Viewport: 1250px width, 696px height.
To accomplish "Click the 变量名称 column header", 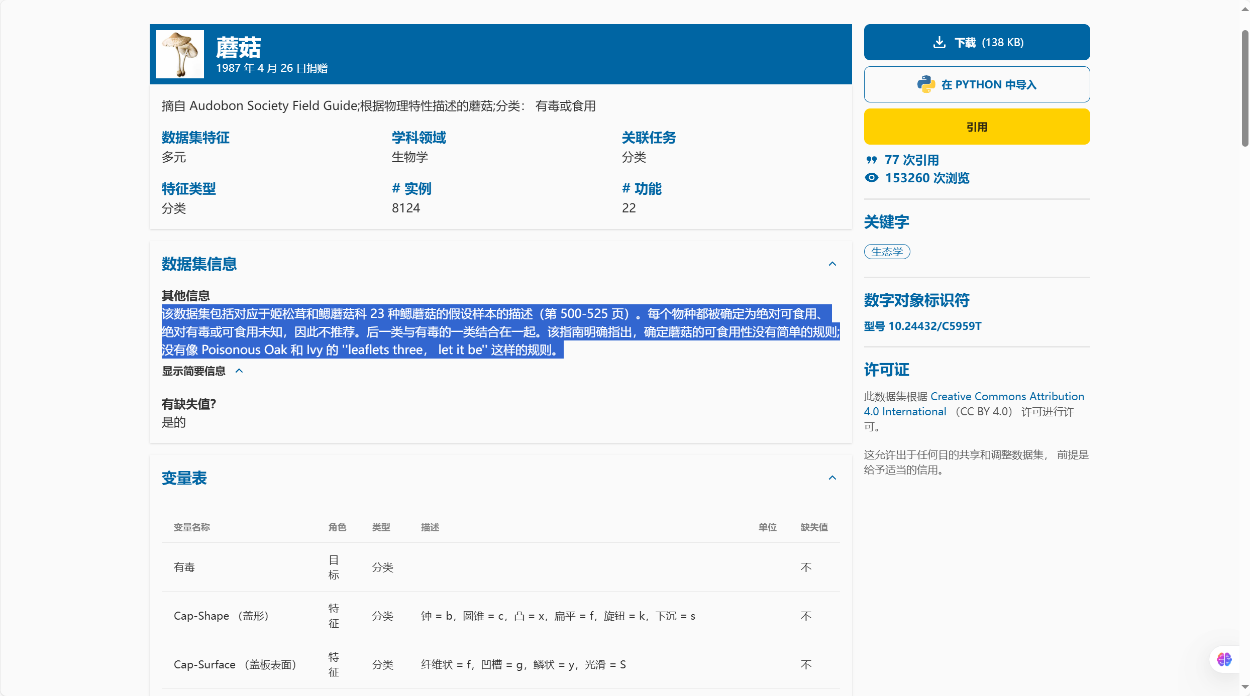I will (x=191, y=527).
